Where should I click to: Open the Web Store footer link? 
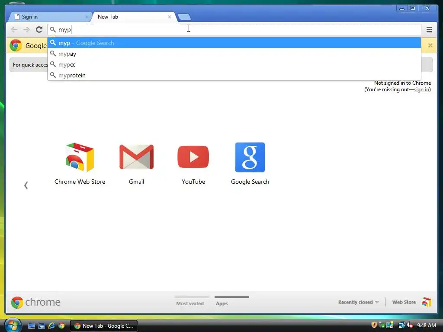click(404, 302)
